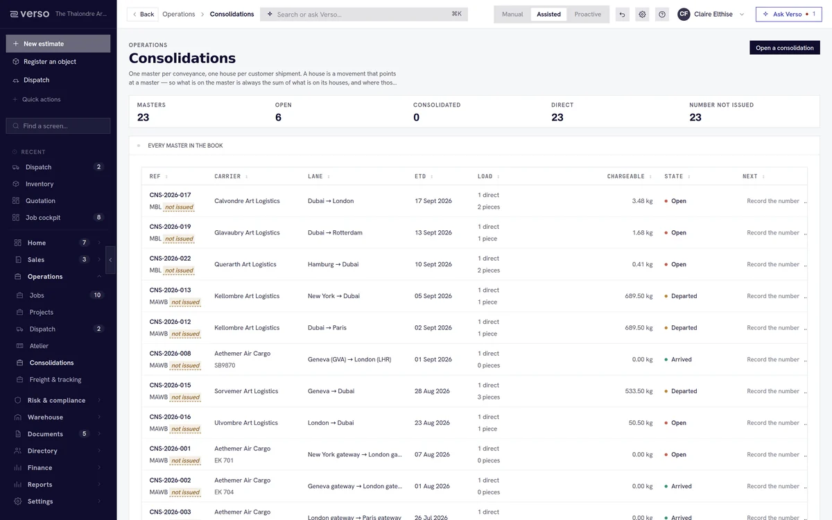Switch to Proactive mode
Screen dimensions: 832x520
click(588, 14)
